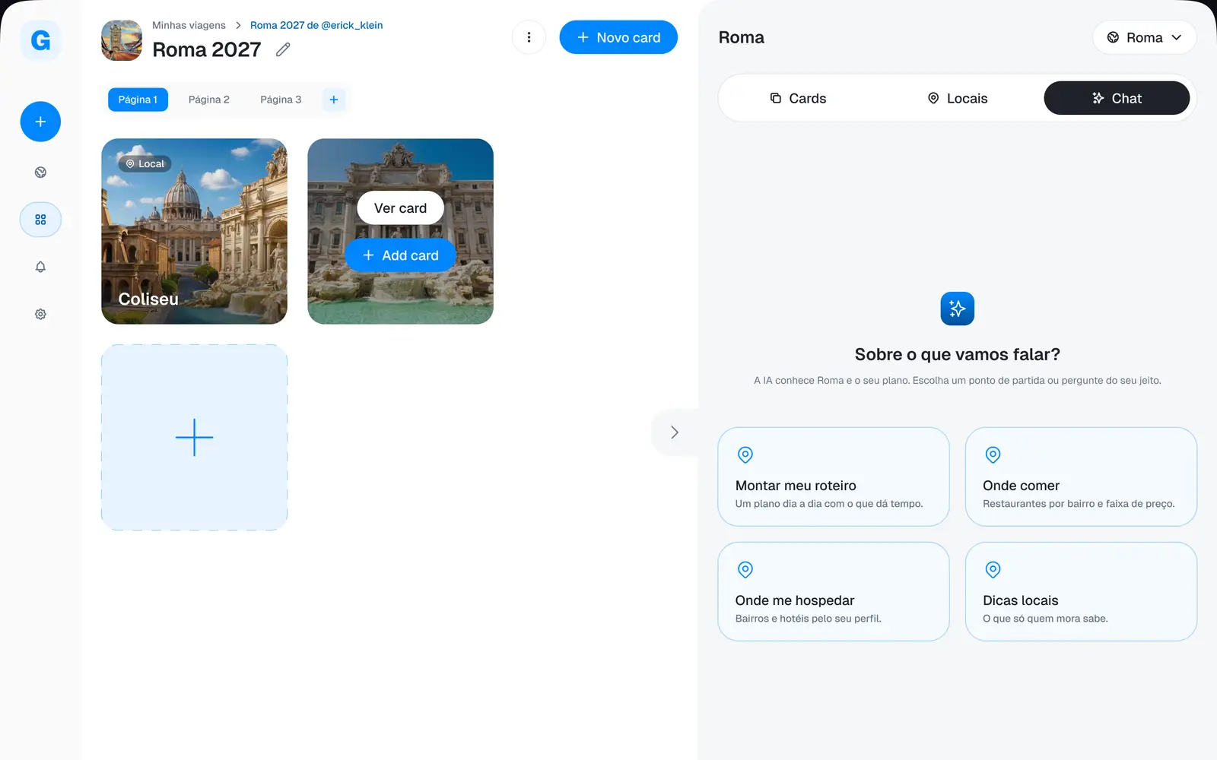The width and height of the screenshot is (1217, 760).
Task: Select the Chat tab
Action: point(1117,98)
